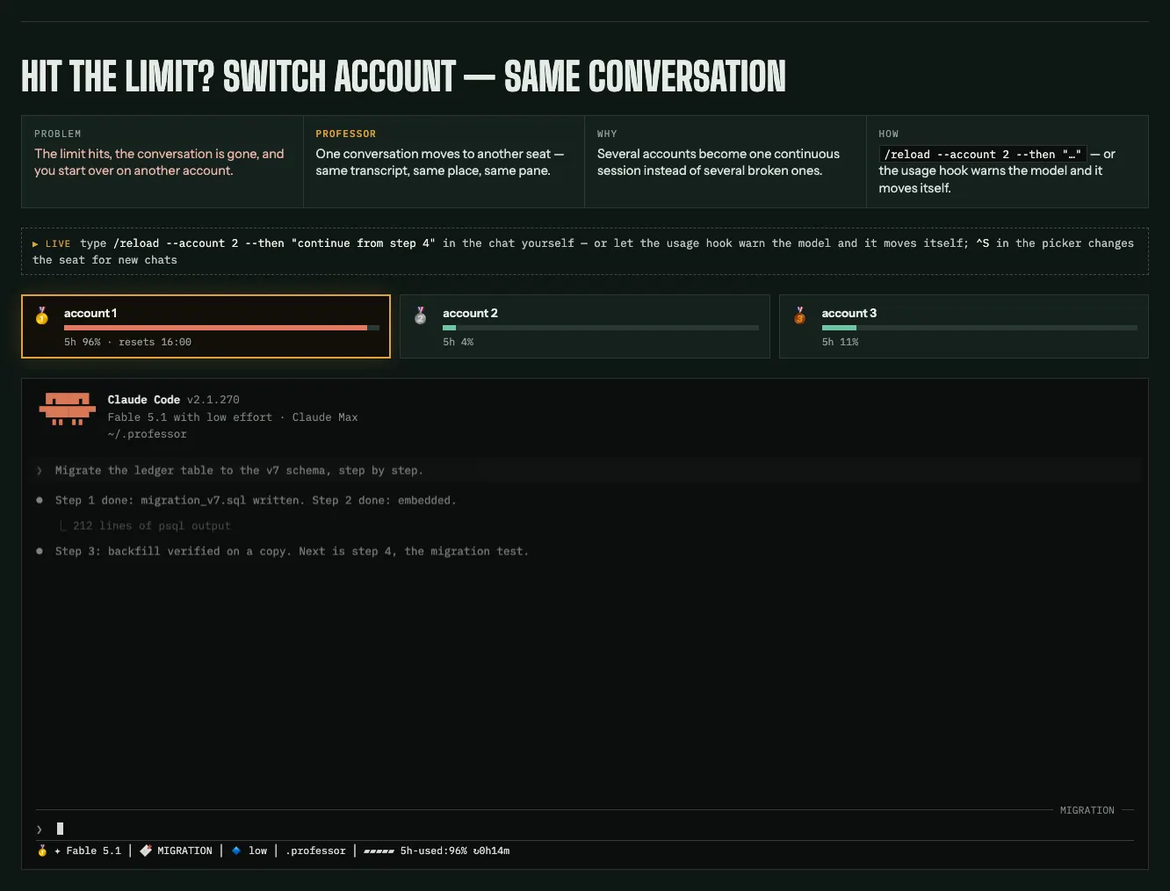The image size is (1170, 891).
Task: Click the tag icon before MIGRATION in status bar
Action: pos(146,851)
